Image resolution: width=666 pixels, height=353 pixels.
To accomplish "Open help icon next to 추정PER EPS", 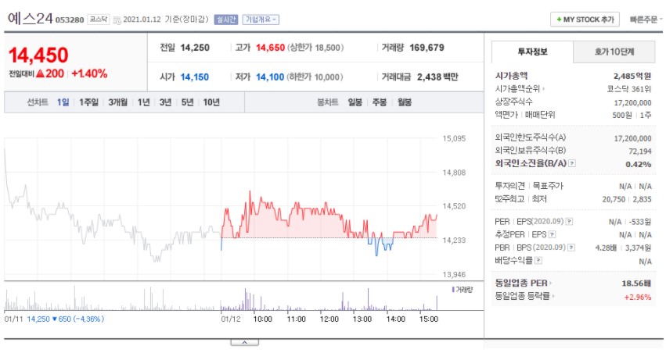I will (552, 234).
